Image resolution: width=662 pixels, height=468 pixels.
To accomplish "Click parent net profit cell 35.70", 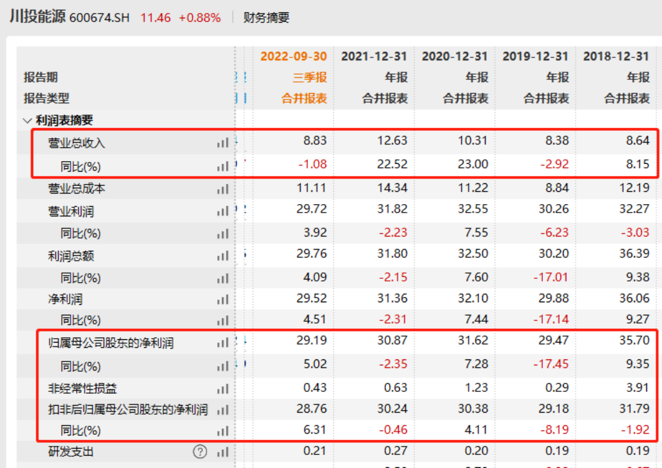I will [x=634, y=340].
